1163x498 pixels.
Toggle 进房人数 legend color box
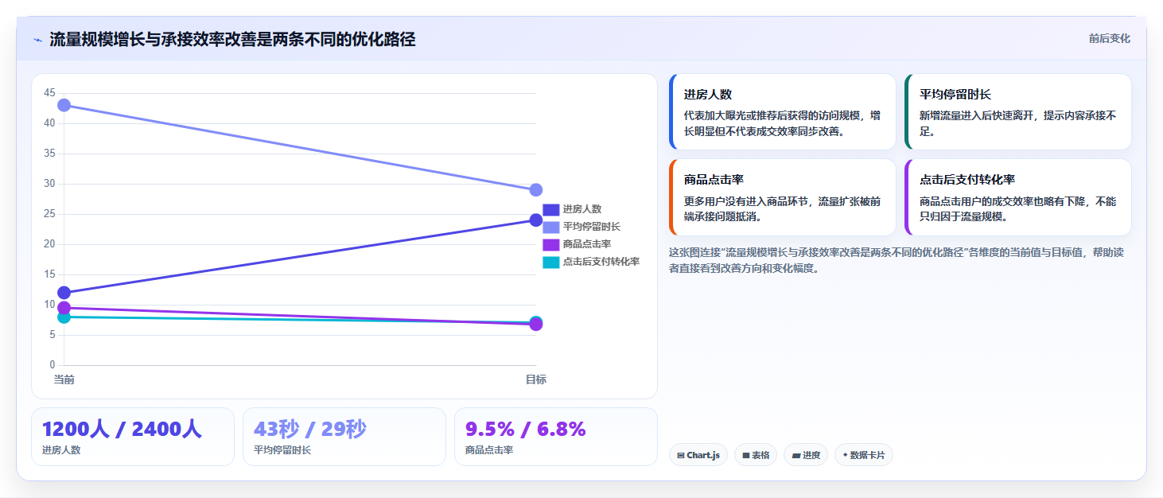551,209
